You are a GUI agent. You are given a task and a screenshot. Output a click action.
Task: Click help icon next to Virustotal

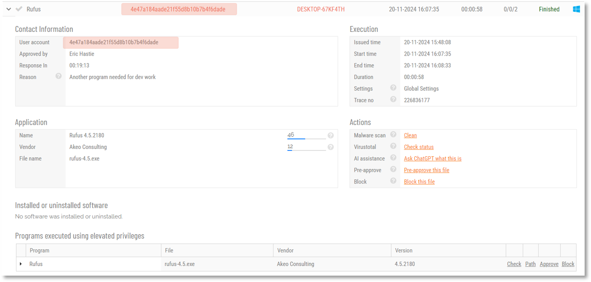[x=393, y=146]
